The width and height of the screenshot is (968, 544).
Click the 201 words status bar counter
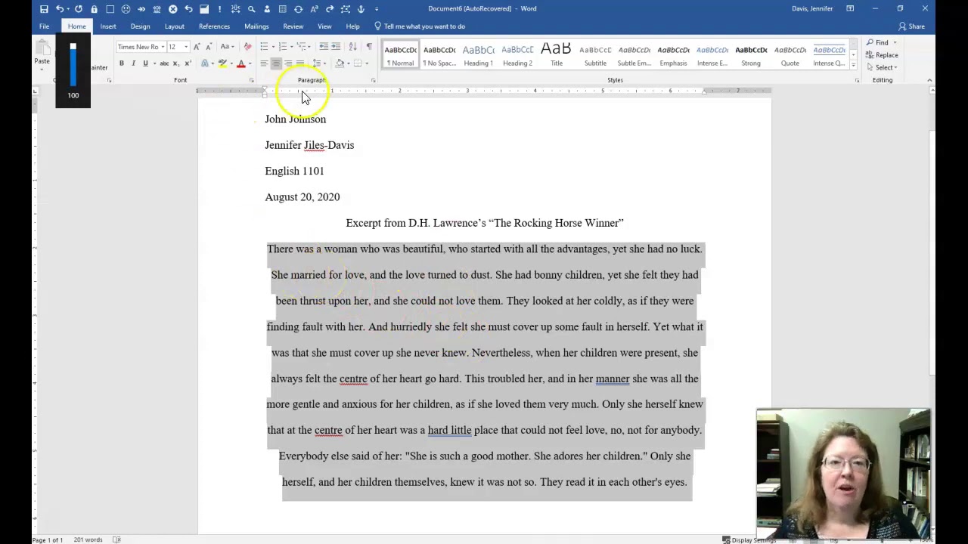click(x=88, y=539)
